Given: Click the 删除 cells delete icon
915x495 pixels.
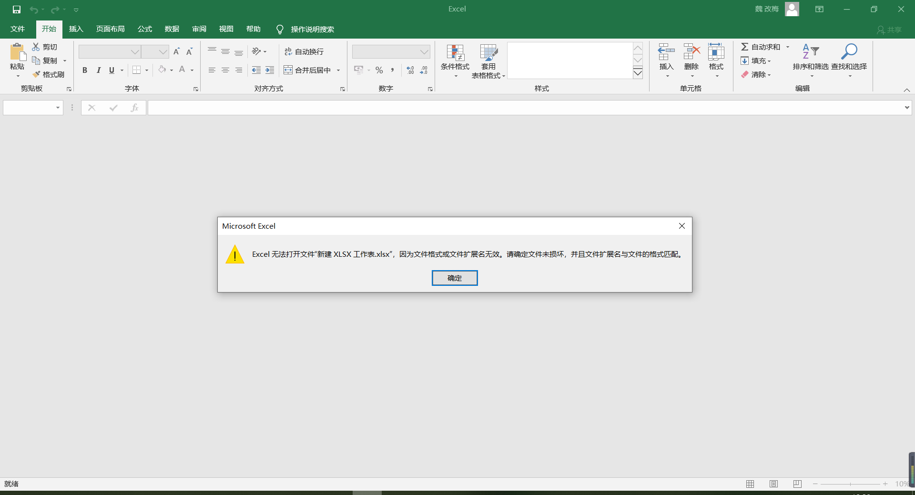Looking at the screenshot, I should click(x=691, y=51).
